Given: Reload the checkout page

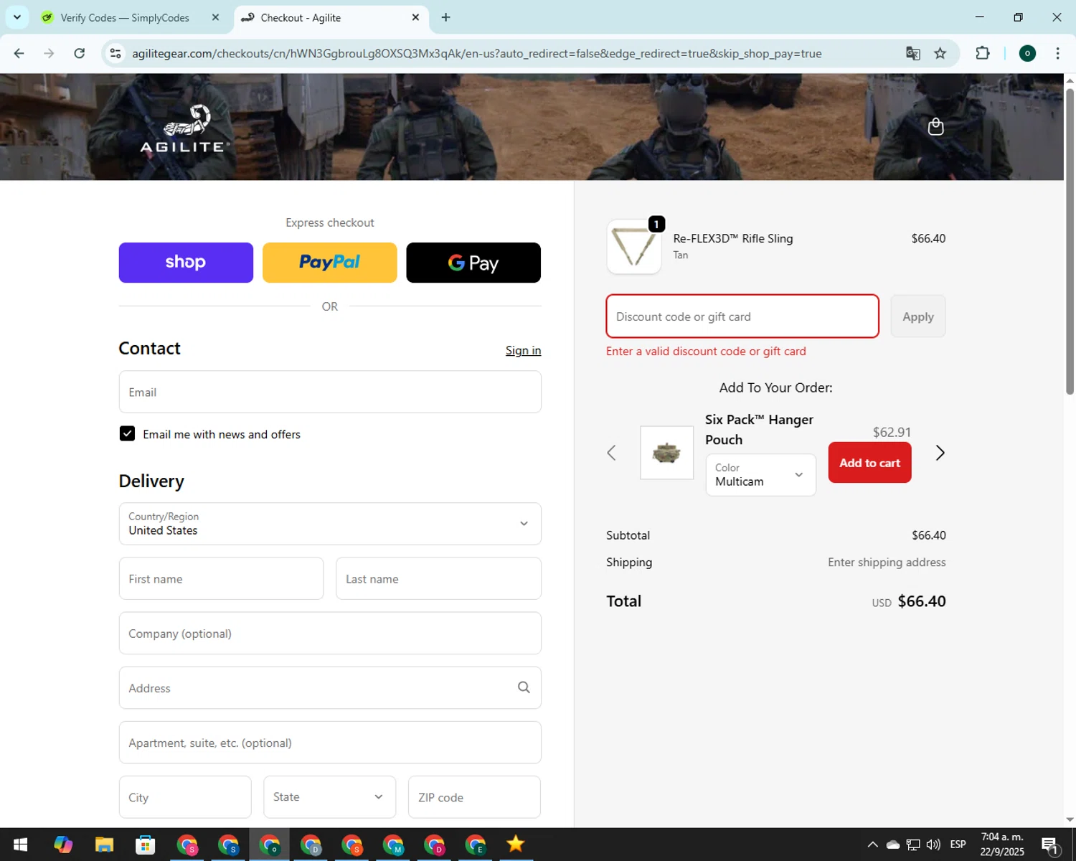Looking at the screenshot, I should coord(80,53).
